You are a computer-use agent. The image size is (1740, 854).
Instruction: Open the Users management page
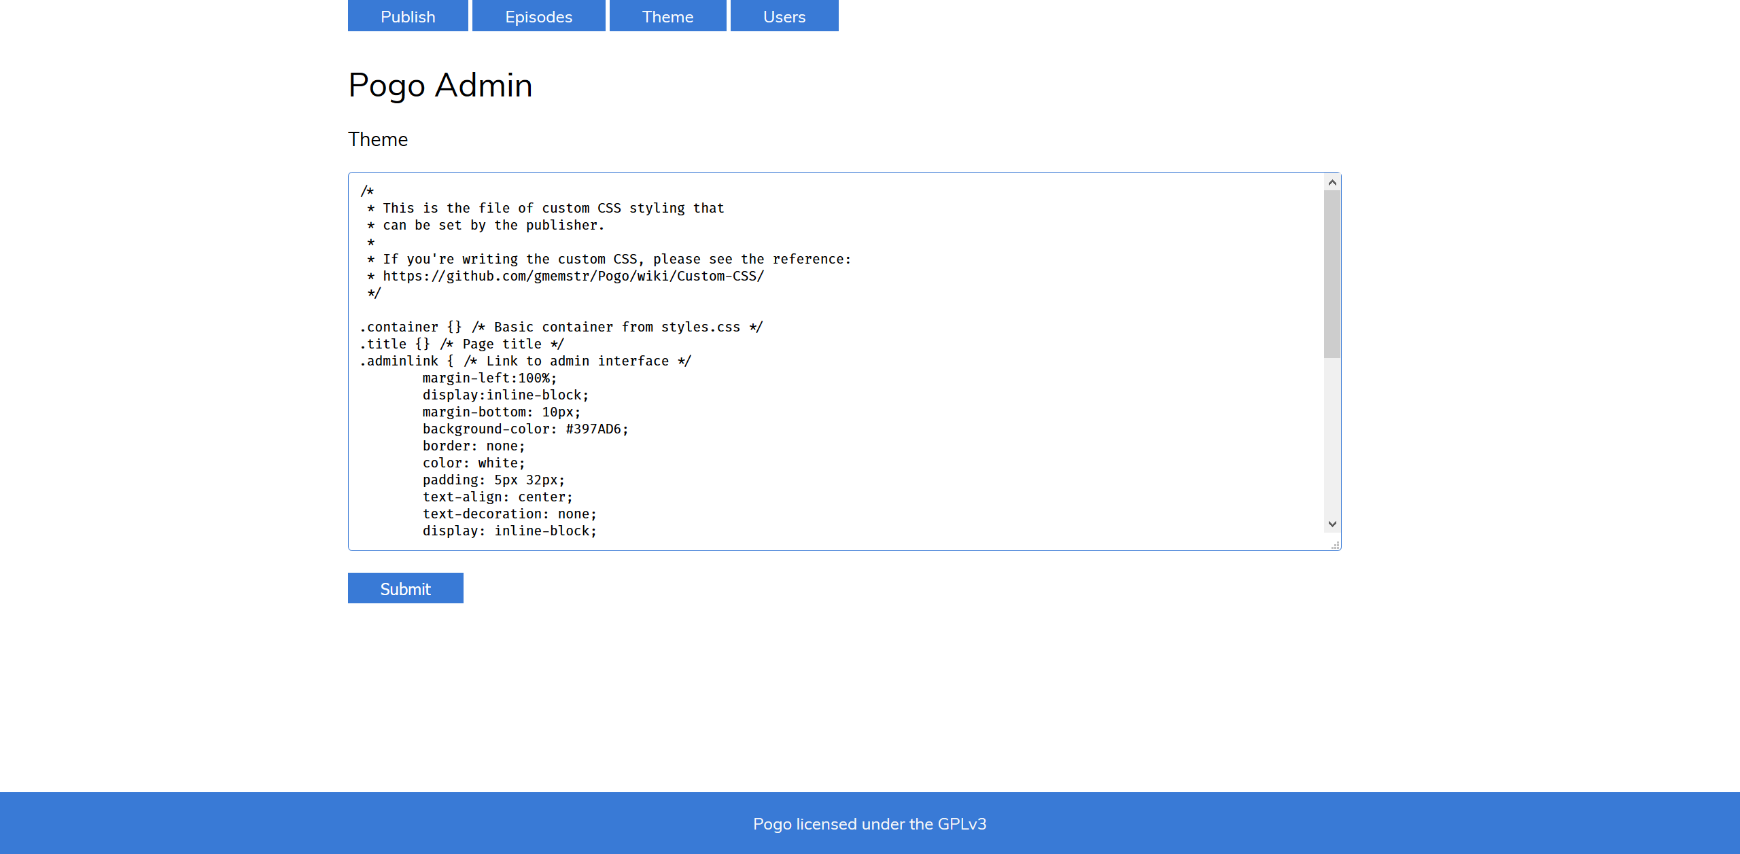point(784,16)
